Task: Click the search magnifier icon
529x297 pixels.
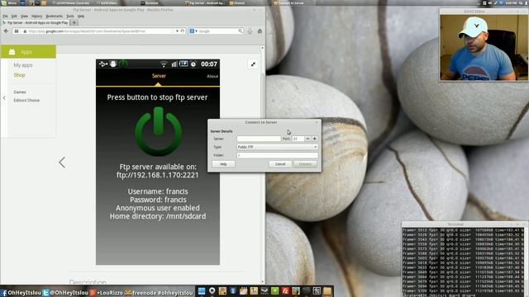Action: (241, 31)
